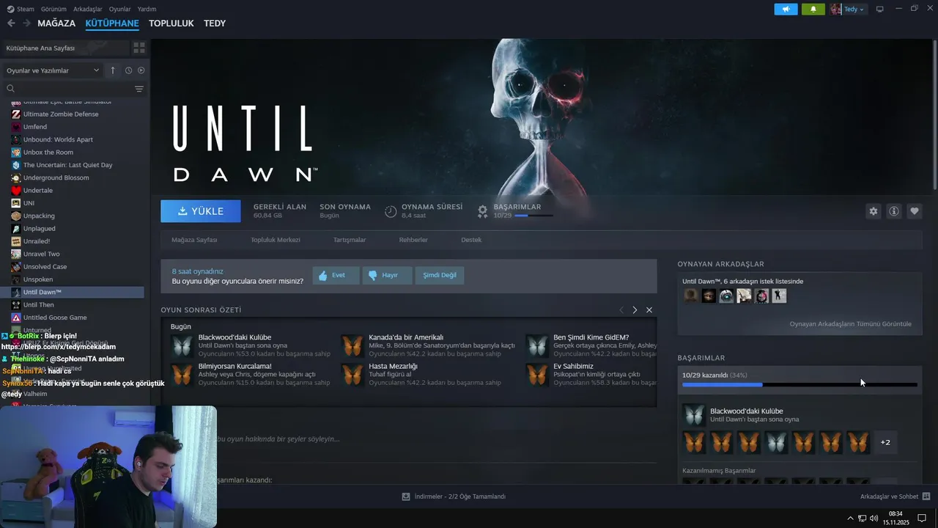Click the blue YÜKLE install button
This screenshot has width=938, height=528.
point(201,211)
